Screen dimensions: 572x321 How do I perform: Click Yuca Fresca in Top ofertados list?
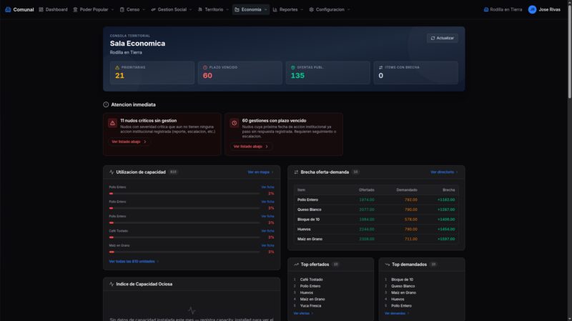(310, 306)
